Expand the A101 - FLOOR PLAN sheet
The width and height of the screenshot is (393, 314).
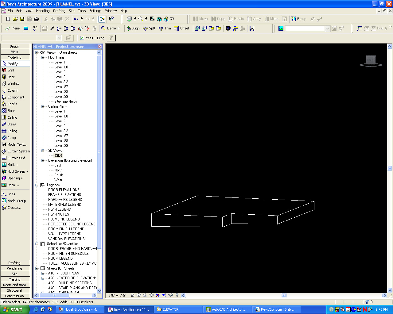click(x=43, y=273)
